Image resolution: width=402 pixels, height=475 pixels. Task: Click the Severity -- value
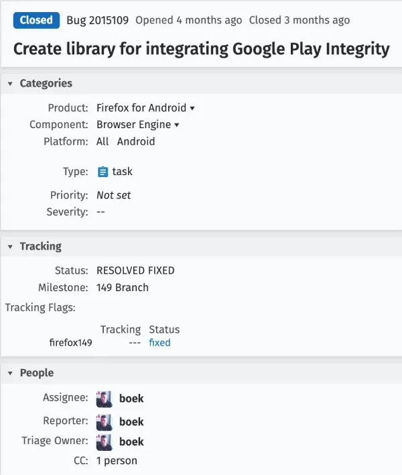pos(100,212)
